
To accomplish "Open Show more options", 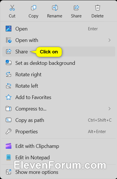I will pyautogui.click(x=59, y=172).
